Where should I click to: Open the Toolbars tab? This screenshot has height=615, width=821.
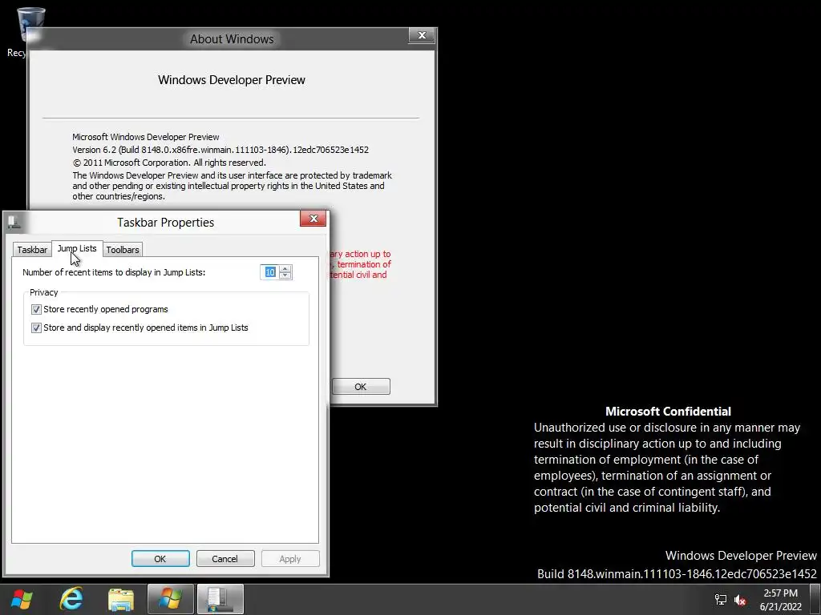[x=123, y=250]
